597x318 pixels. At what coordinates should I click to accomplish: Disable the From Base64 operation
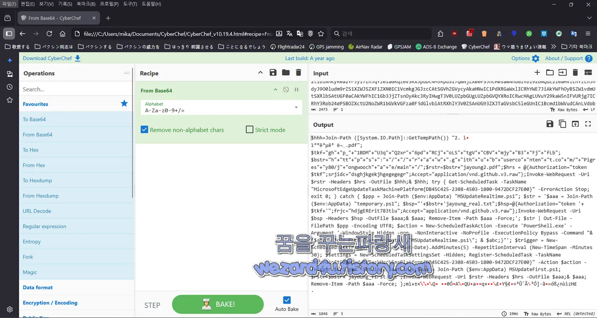[x=286, y=90]
